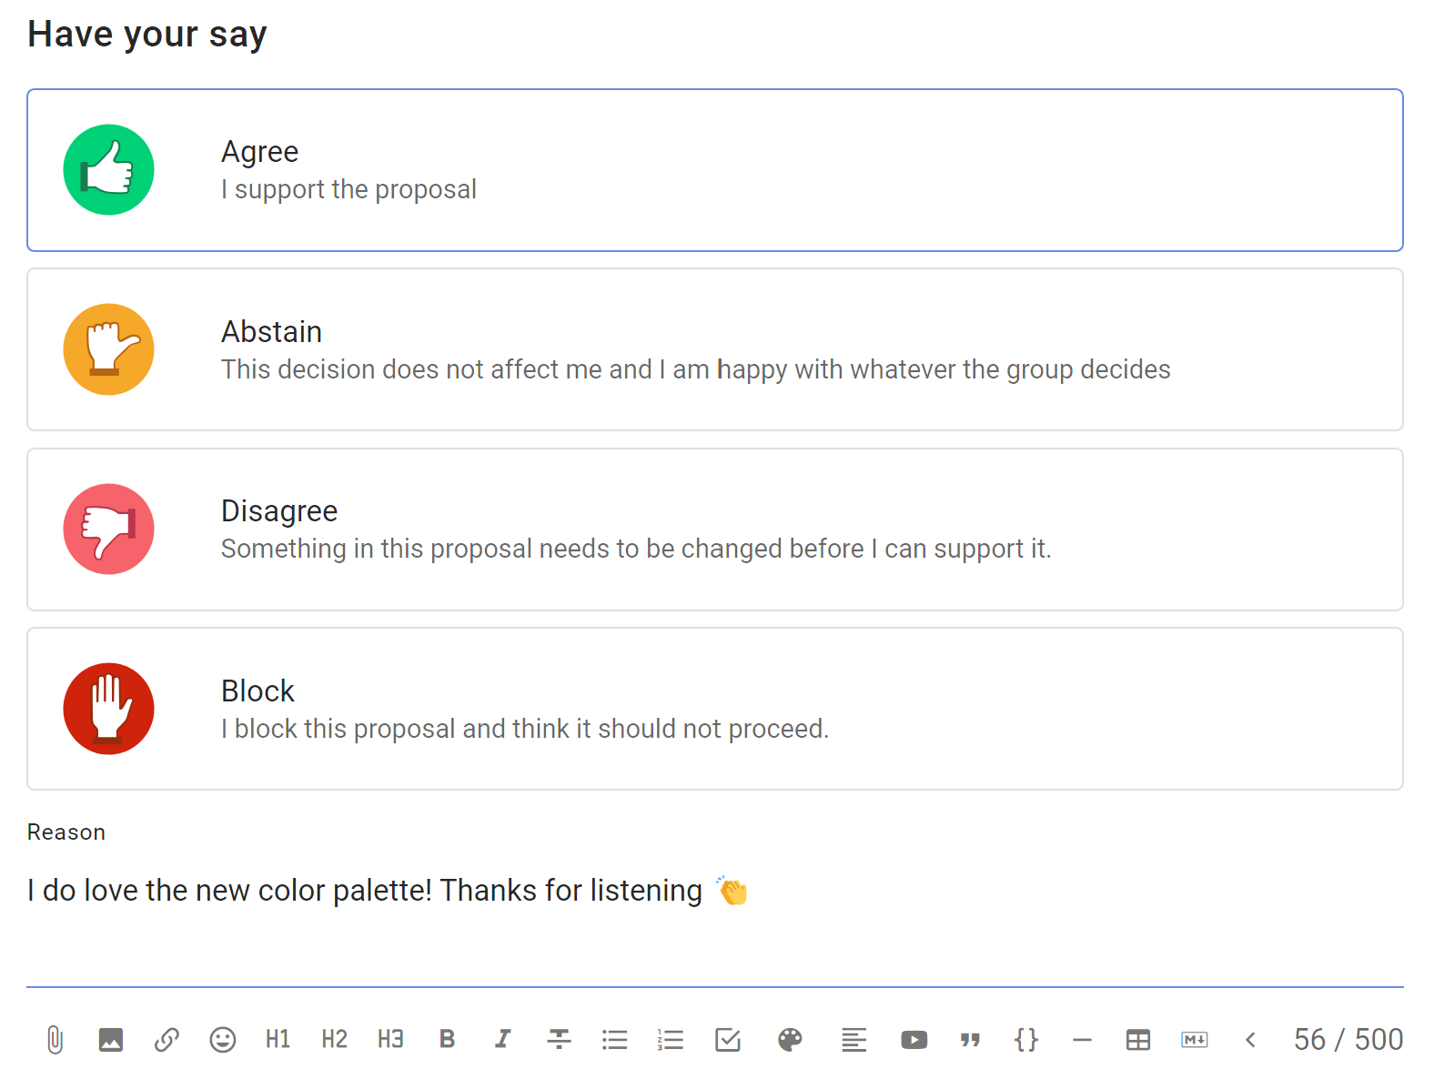Image resolution: width=1434 pixels, height=1079 pixels.
Task: Insert a bulleted list
Action: tap(615, 1039)
